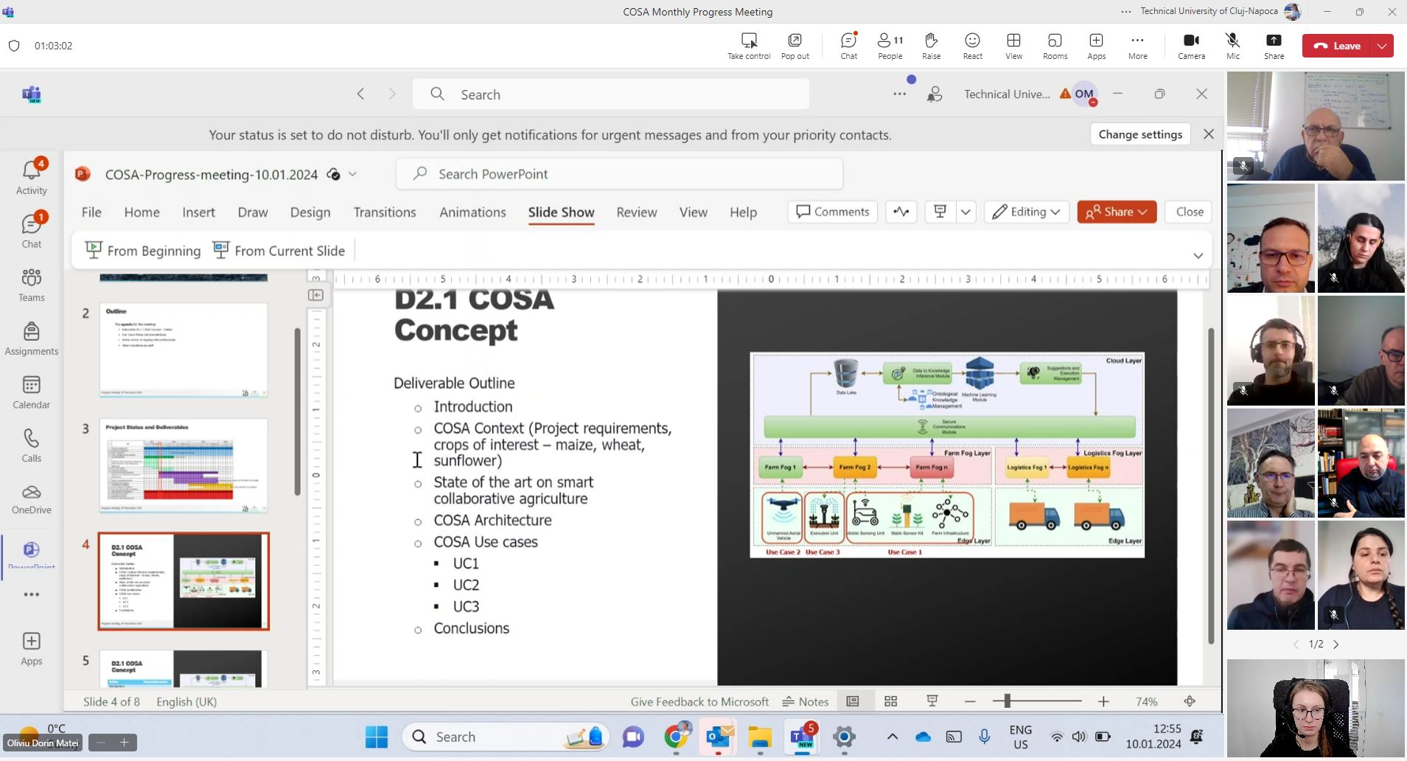Screen dimensions: 1407x761
Task: Unmute the Mic
Action: pos(1232,45)
